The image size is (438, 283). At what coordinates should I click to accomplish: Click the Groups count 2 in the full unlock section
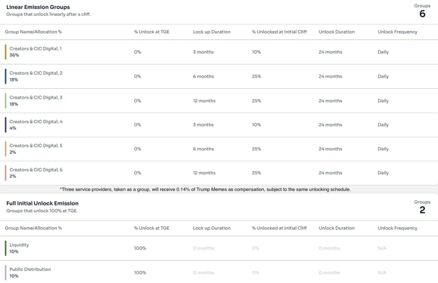pos(422,210)
